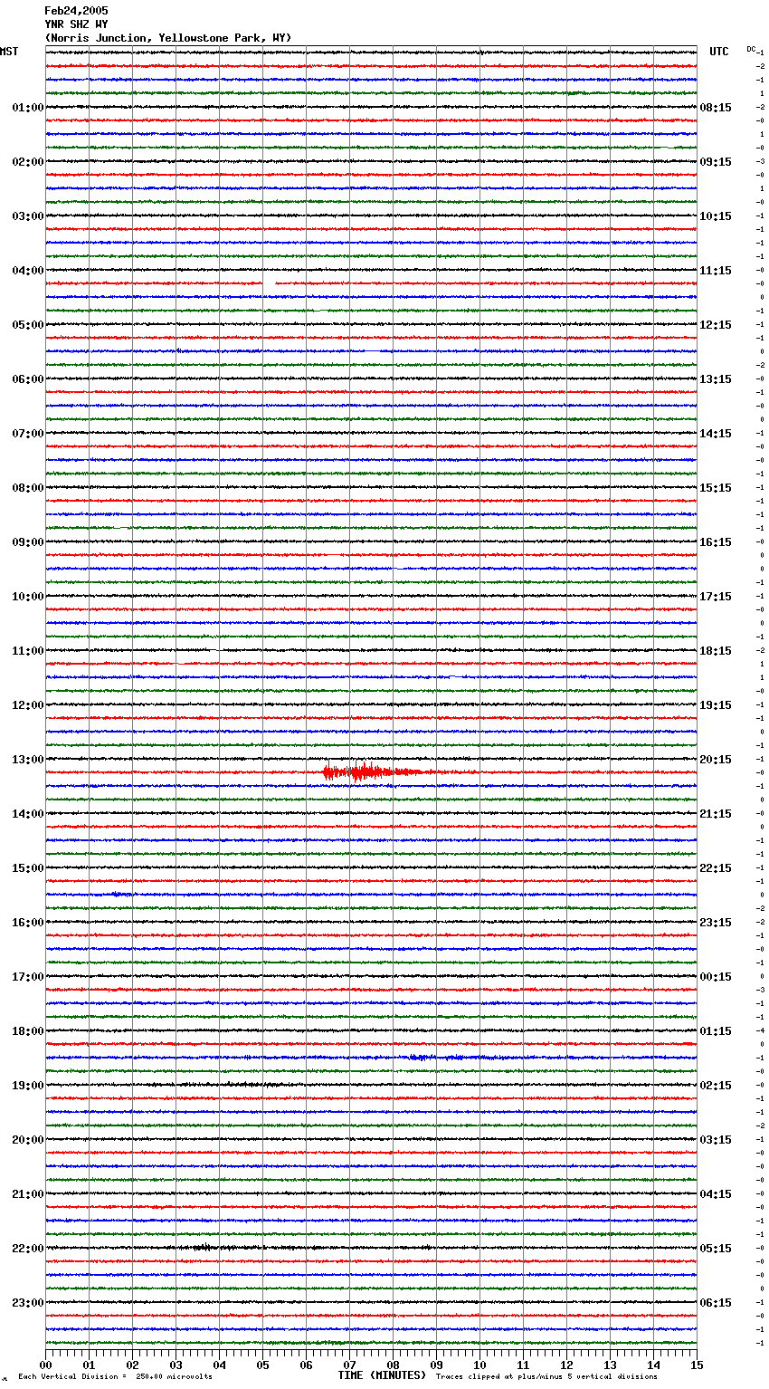The height and width of the screenshot is (1389, 769).
Task: Select the 06:00 MST time label
Action: pos(27,379)
